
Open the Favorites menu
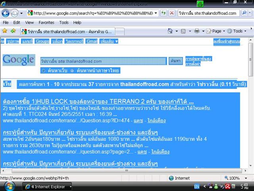click(46, 23)
